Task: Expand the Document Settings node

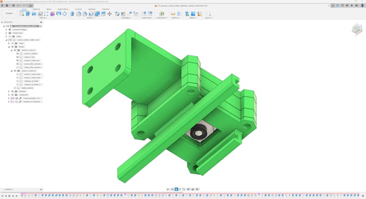Action: [6, 30]
